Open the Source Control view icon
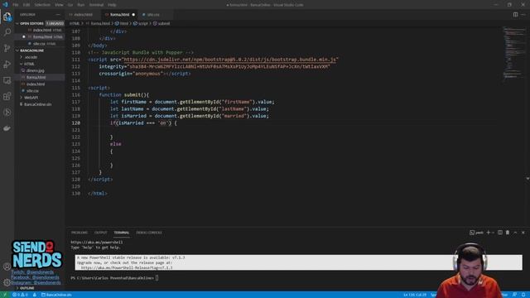530x298 pixels. (x=7, y=48)
